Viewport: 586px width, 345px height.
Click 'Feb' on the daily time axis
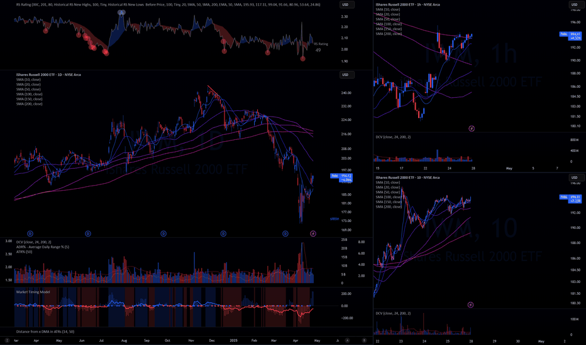pyautogui.click(x=254, y=341)
